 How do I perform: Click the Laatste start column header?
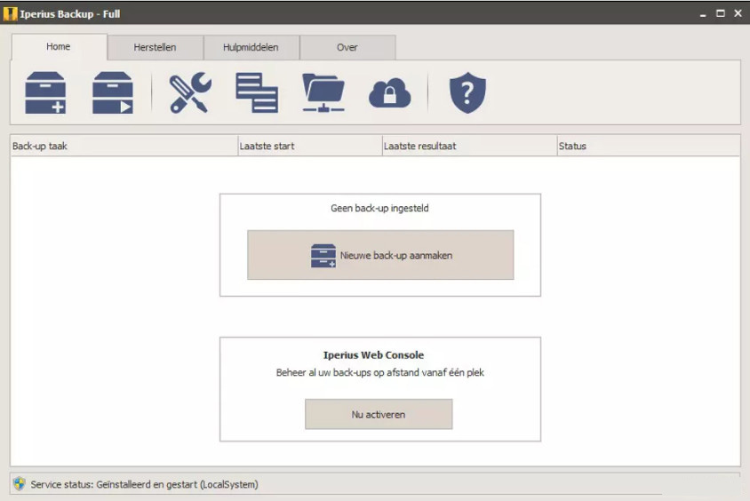(310, 146)
